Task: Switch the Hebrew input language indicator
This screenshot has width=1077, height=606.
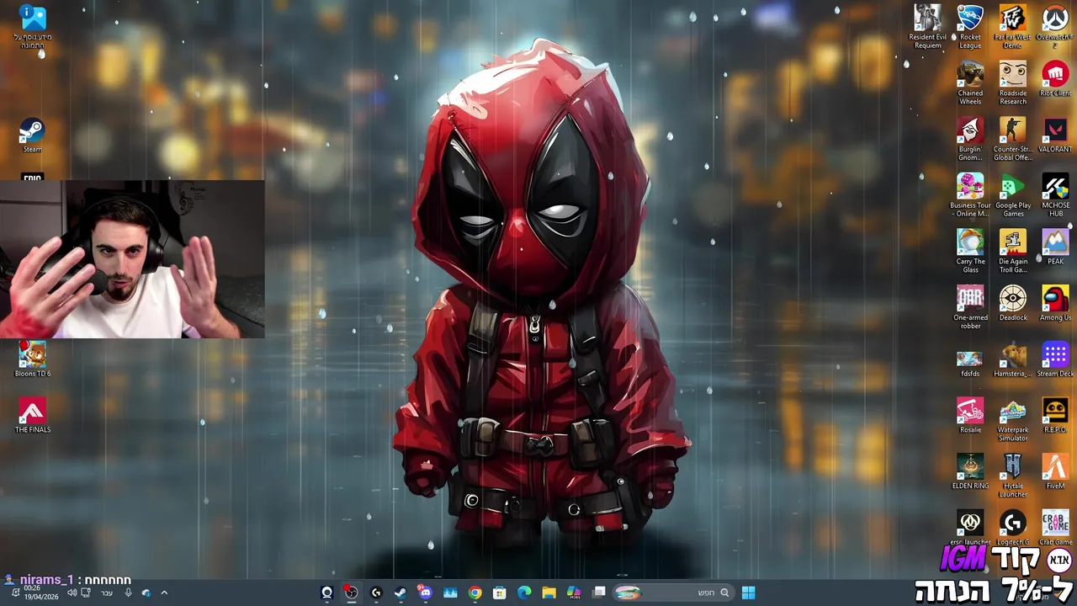Action: coord(107,593)
